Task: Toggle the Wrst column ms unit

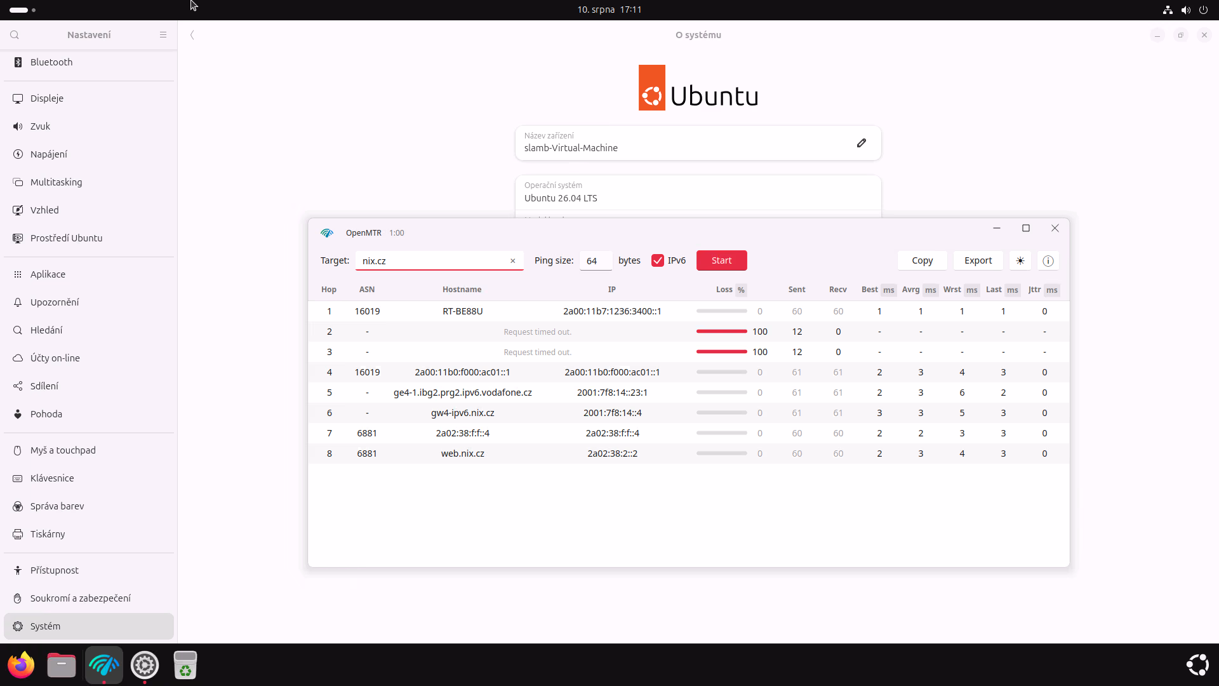Action: [x=972, y=290]
